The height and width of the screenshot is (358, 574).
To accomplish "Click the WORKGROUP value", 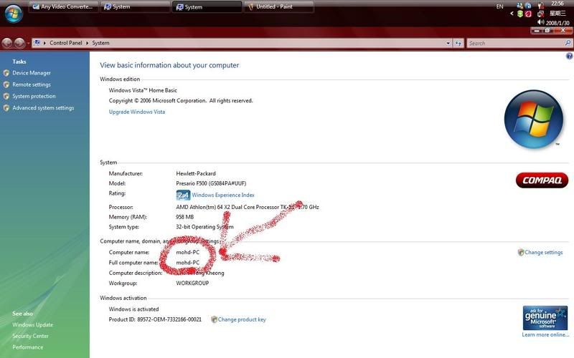I will 192,283.
